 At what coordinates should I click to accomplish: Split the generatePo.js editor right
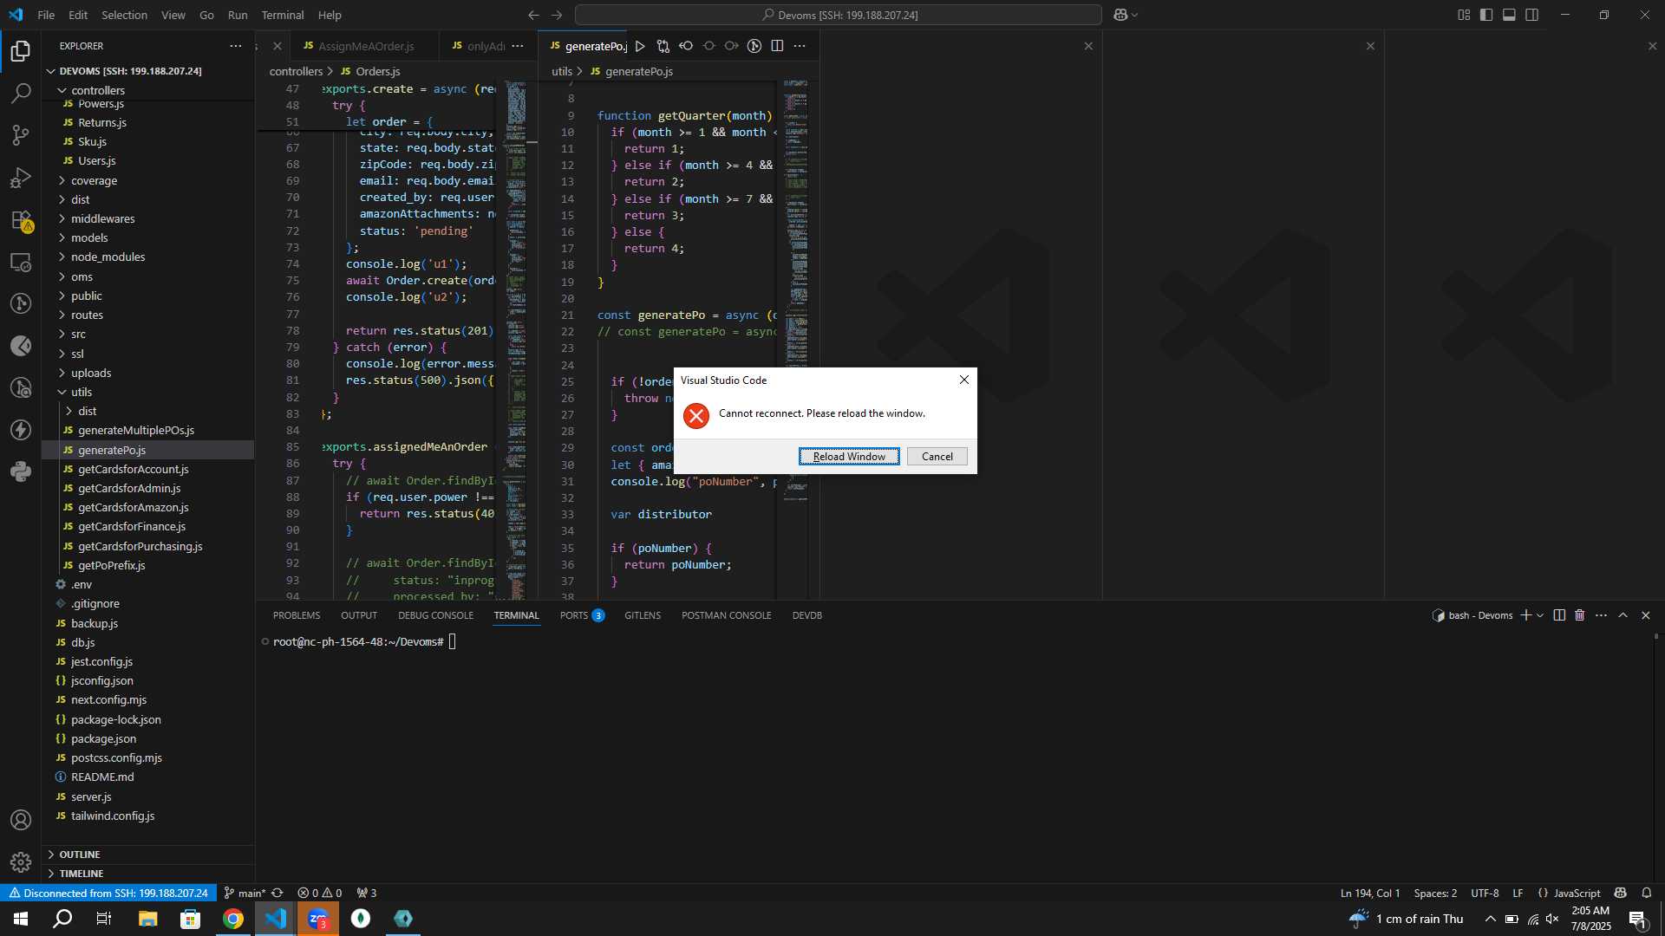[x=777, y=46]
